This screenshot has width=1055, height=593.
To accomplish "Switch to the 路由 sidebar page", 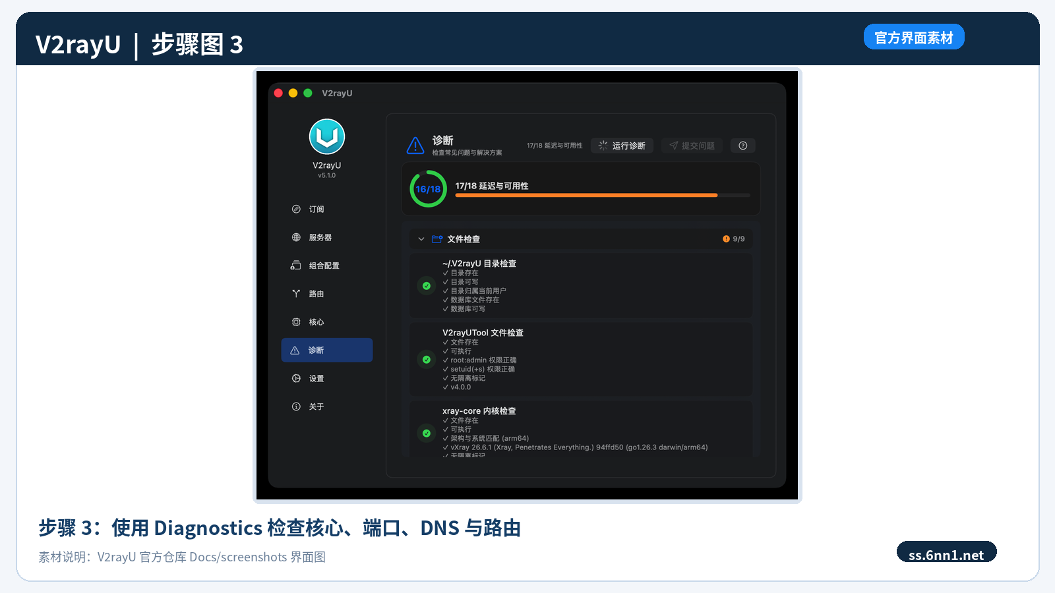I will (x=327, y=294).
